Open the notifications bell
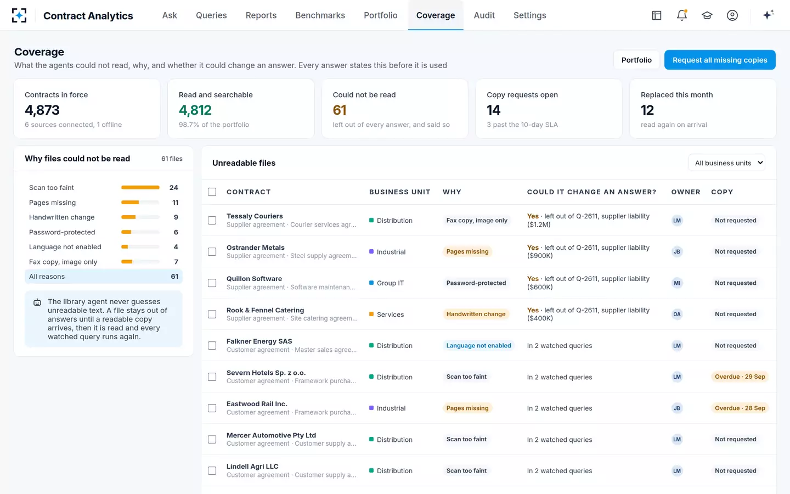This screenshot has height=494, width=790. point(682,15)
